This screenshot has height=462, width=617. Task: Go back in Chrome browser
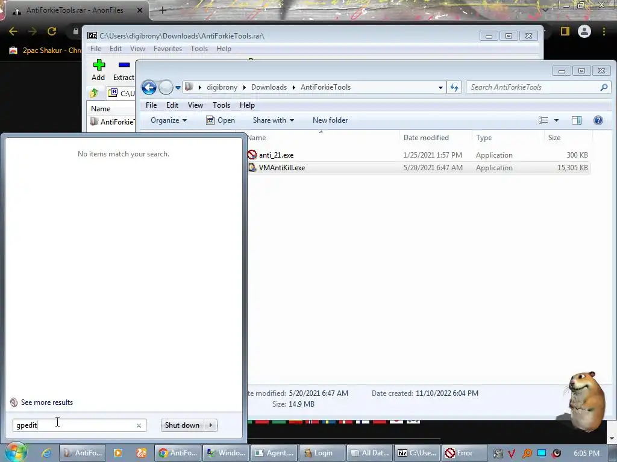[x=13, y=31]
